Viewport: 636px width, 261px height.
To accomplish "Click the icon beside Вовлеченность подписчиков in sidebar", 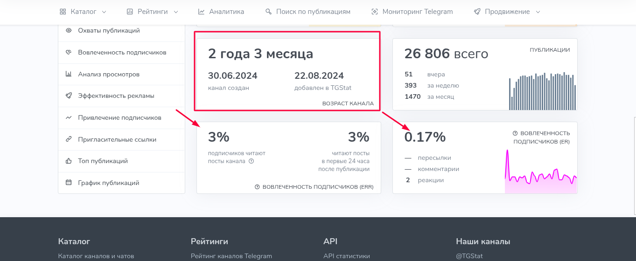I will pyautogui.click(x=69, y=52).
